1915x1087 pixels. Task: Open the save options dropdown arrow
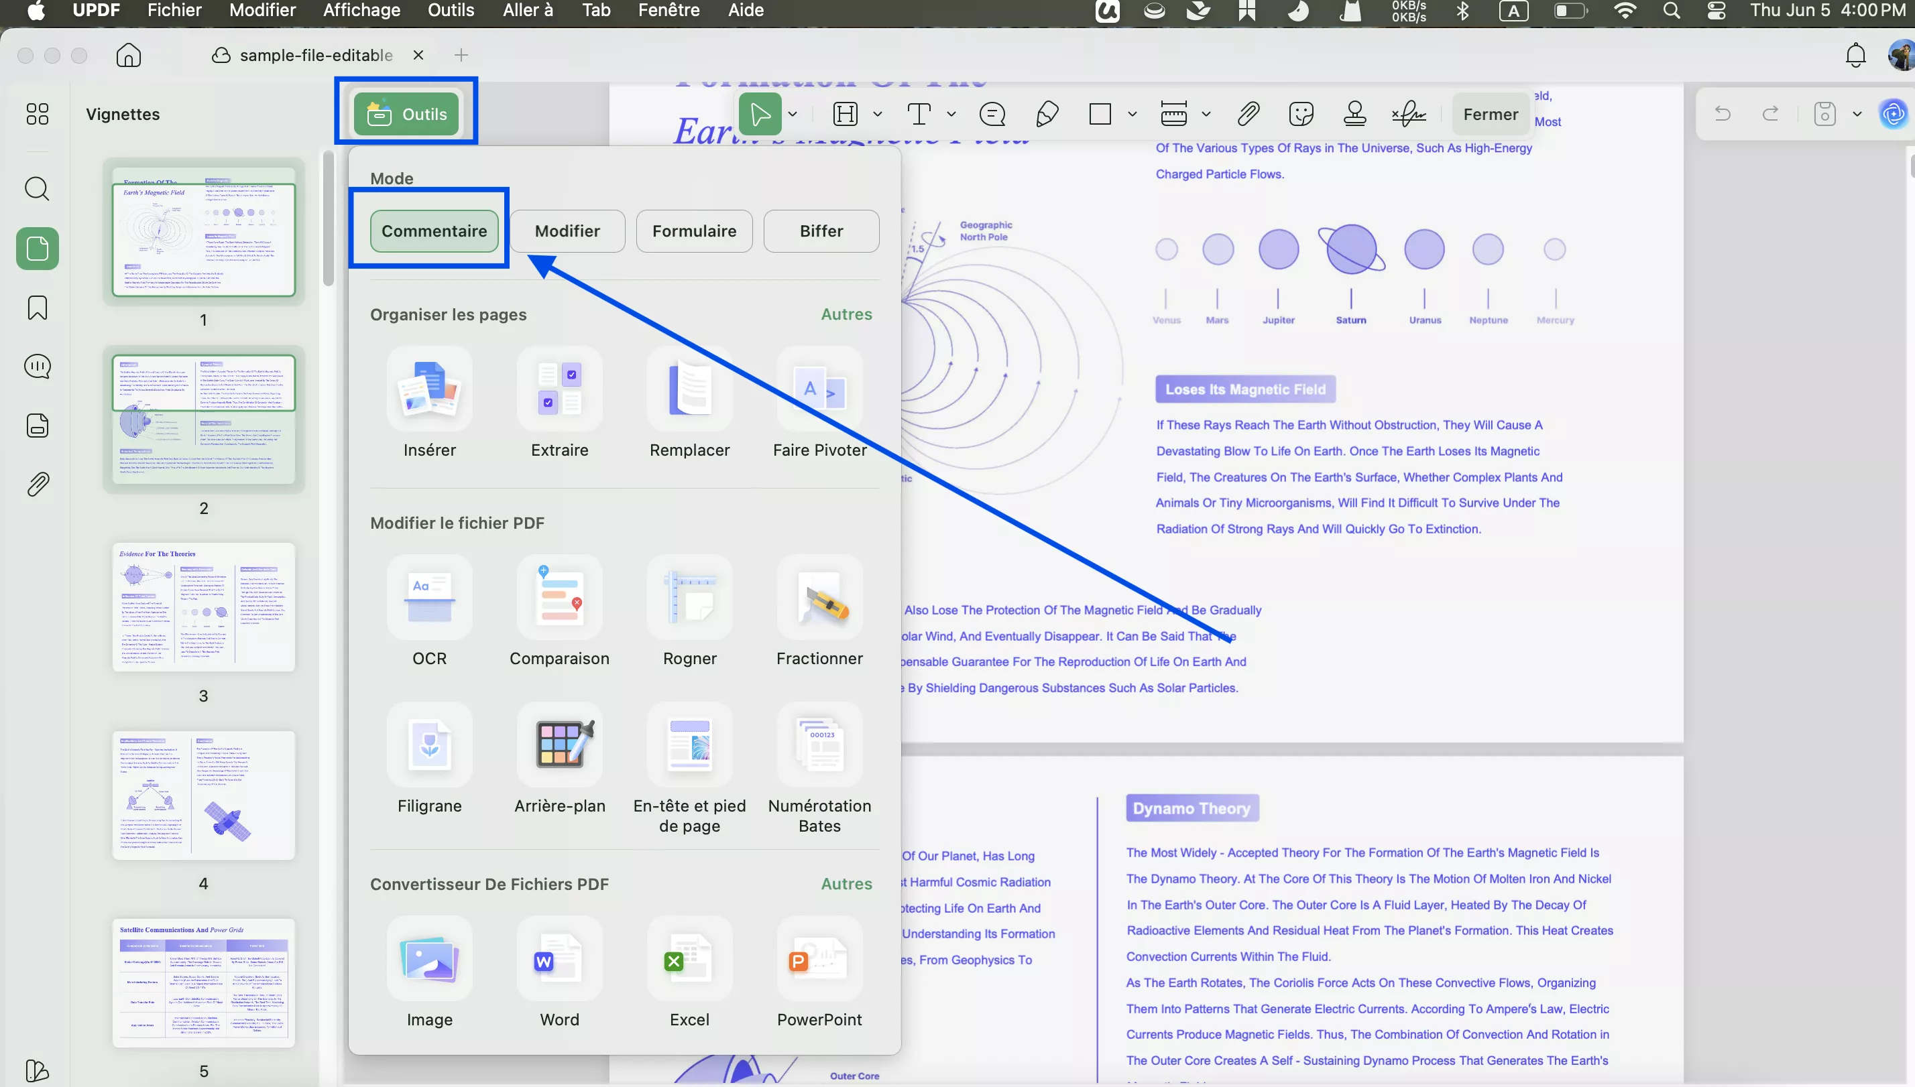[1857, 114]
